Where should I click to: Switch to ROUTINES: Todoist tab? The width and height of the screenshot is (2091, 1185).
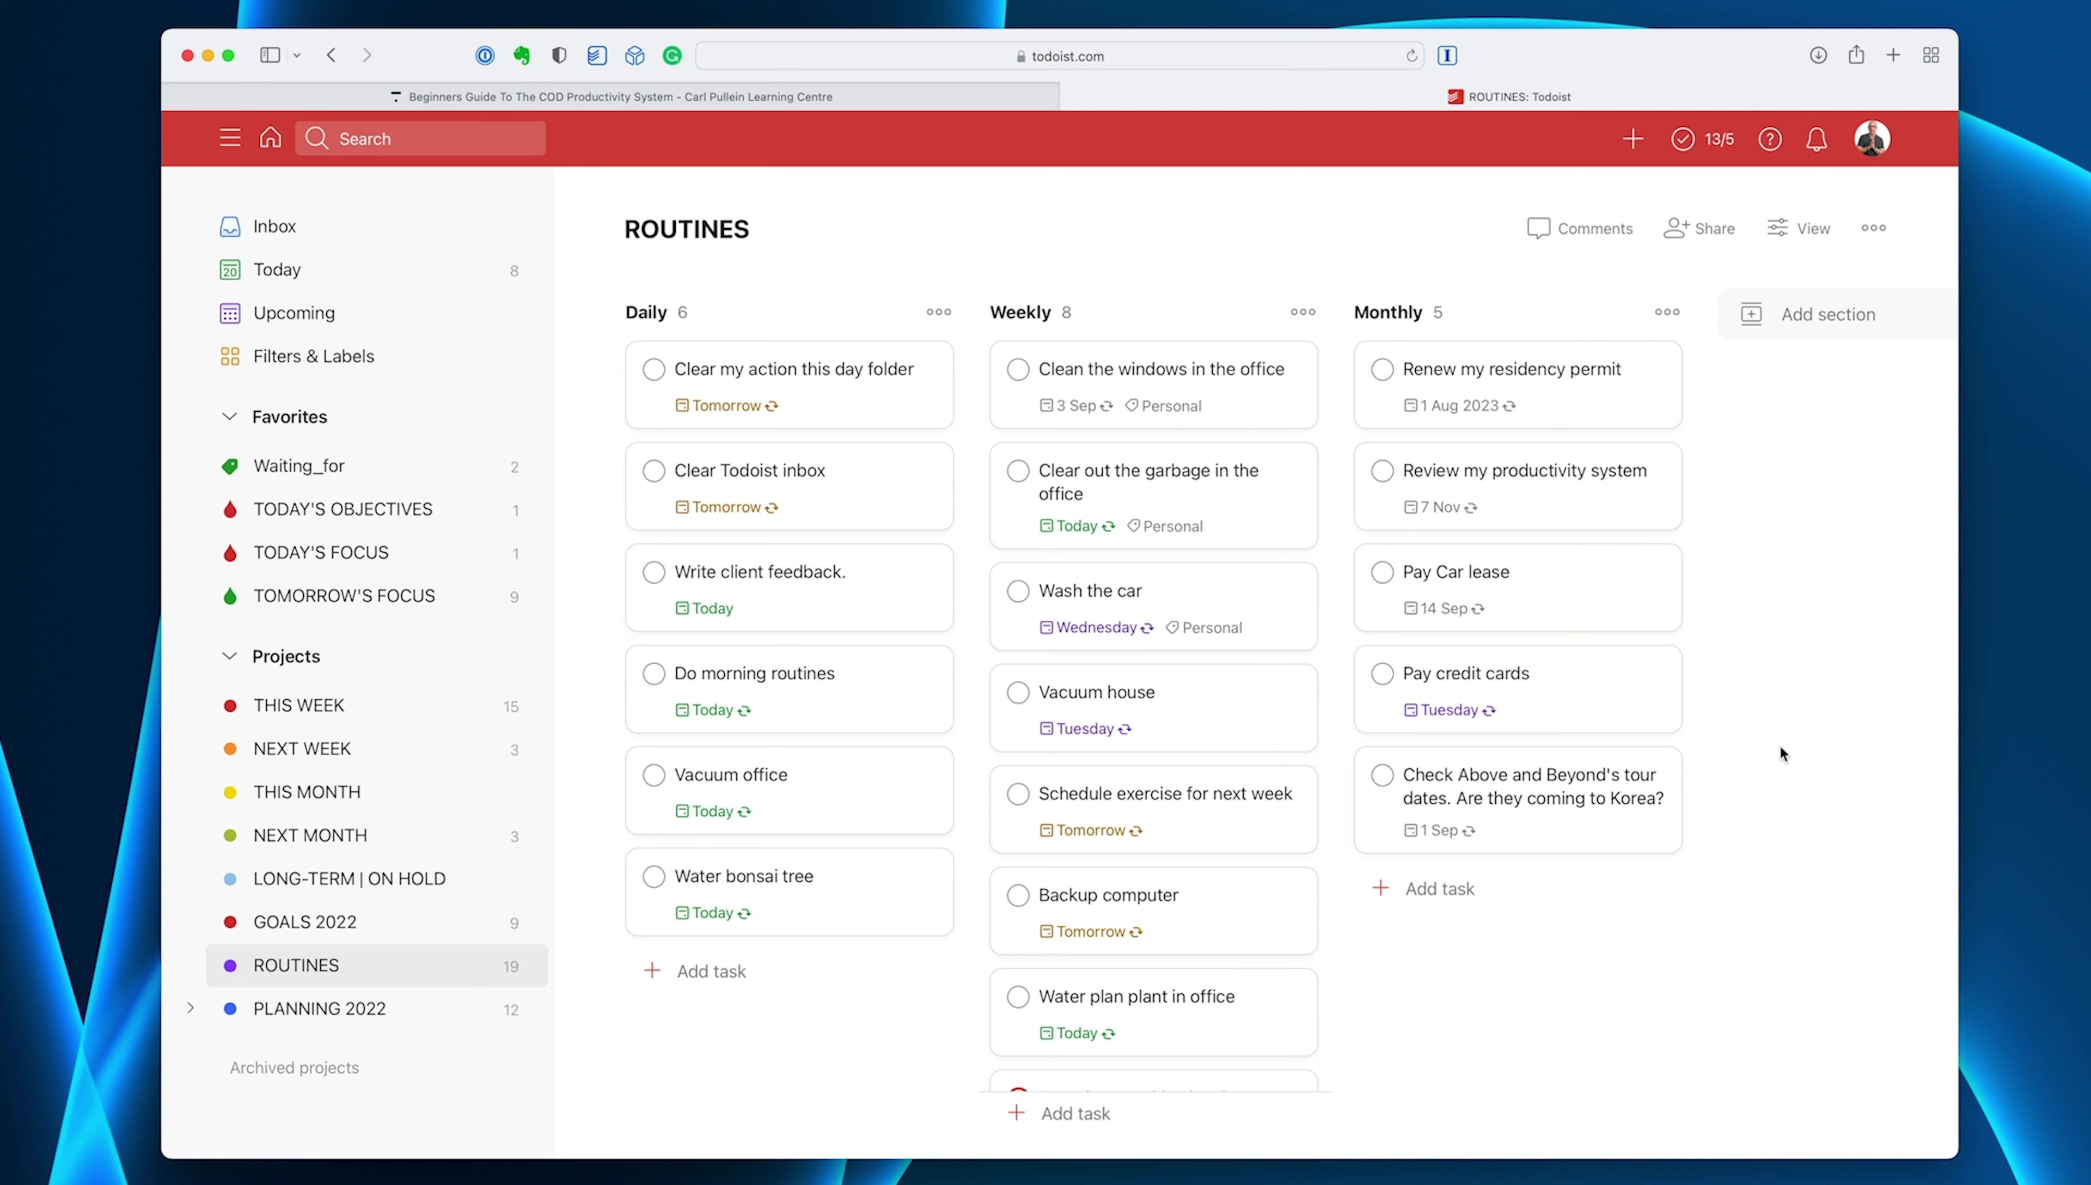1508,96
